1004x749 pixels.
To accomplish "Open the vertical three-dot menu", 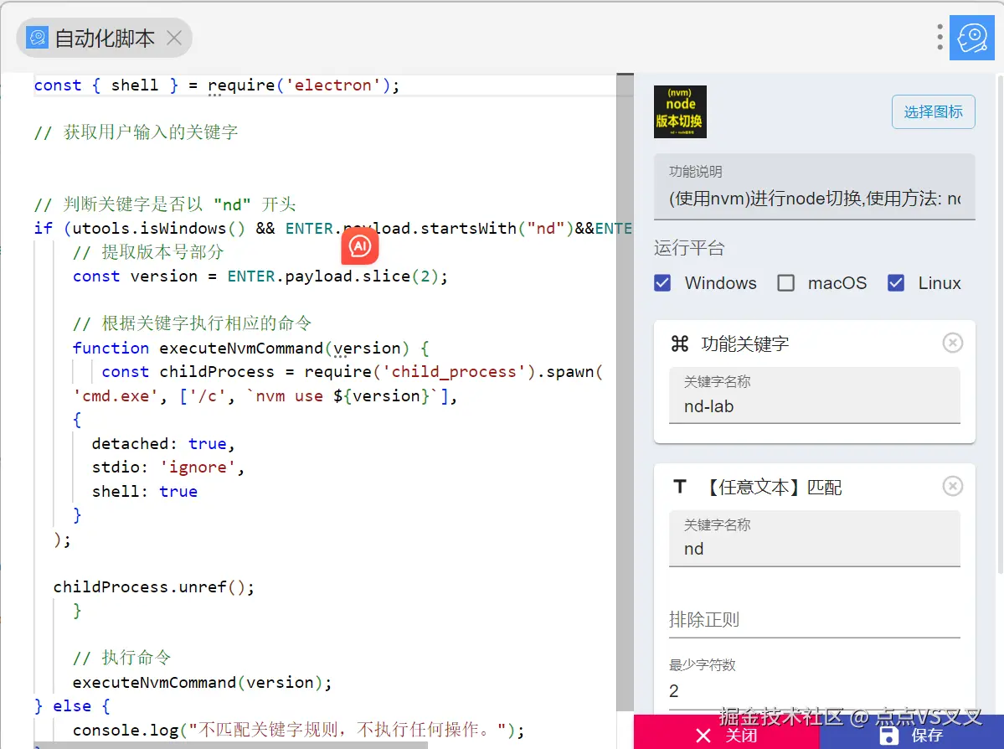I will click(x=940, y=37).
